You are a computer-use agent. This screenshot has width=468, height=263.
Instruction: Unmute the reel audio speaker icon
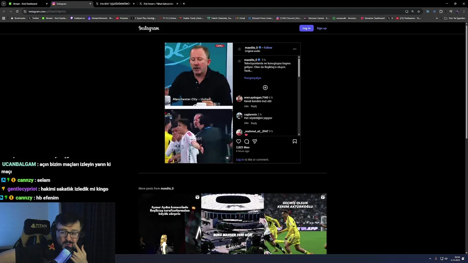[227, 158]
